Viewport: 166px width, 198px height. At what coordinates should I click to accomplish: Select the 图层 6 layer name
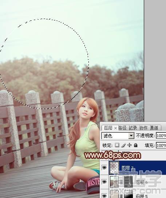point(142,182)
